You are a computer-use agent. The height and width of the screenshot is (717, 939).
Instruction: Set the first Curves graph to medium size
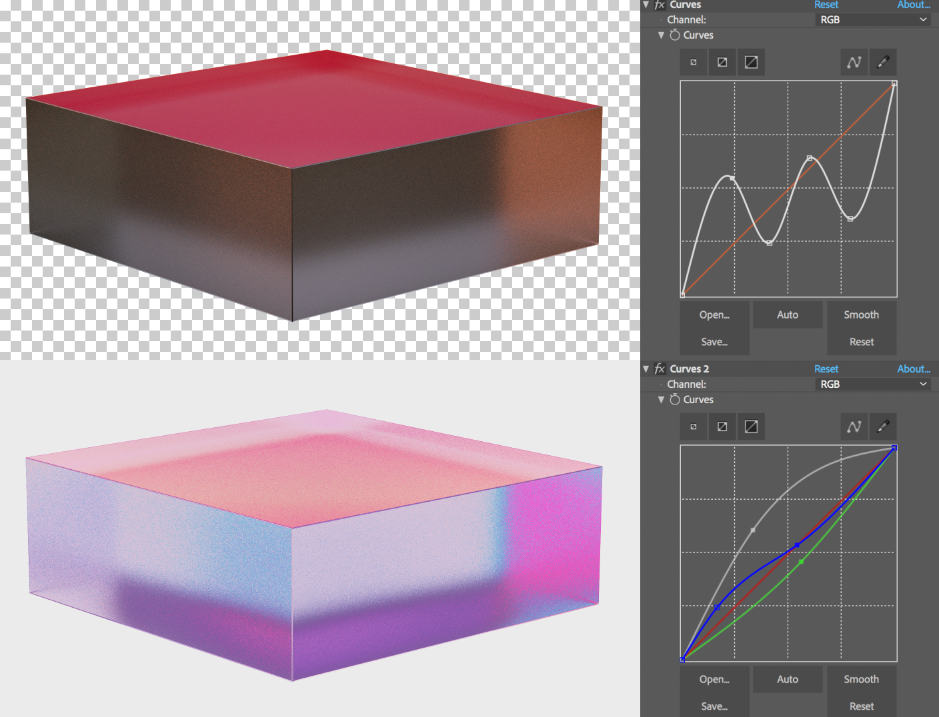[x=722, y=62]
